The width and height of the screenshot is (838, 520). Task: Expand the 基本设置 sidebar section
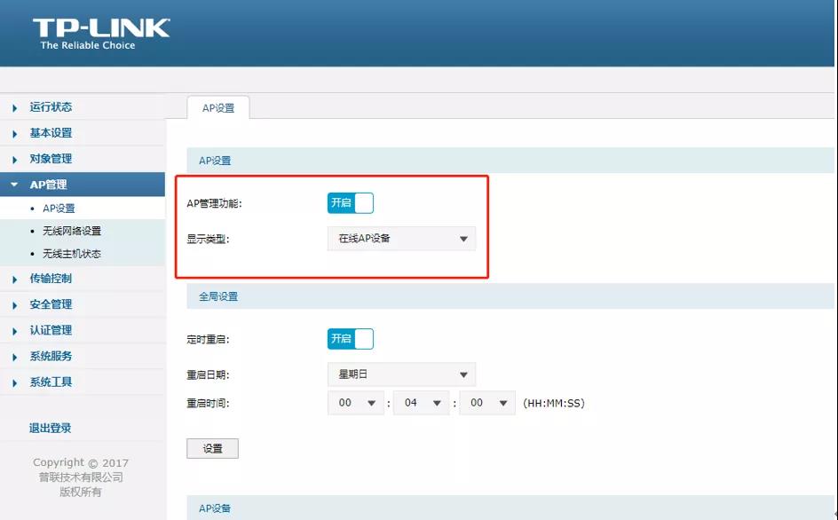click(51, 133)
